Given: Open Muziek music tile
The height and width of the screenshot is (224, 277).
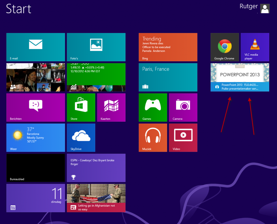Looking at the screenshot, I should pyautogui.click(x=153, y=138).
